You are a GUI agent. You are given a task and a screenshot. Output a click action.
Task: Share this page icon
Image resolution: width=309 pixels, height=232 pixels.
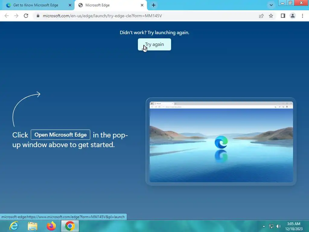[x=261, y=16]
